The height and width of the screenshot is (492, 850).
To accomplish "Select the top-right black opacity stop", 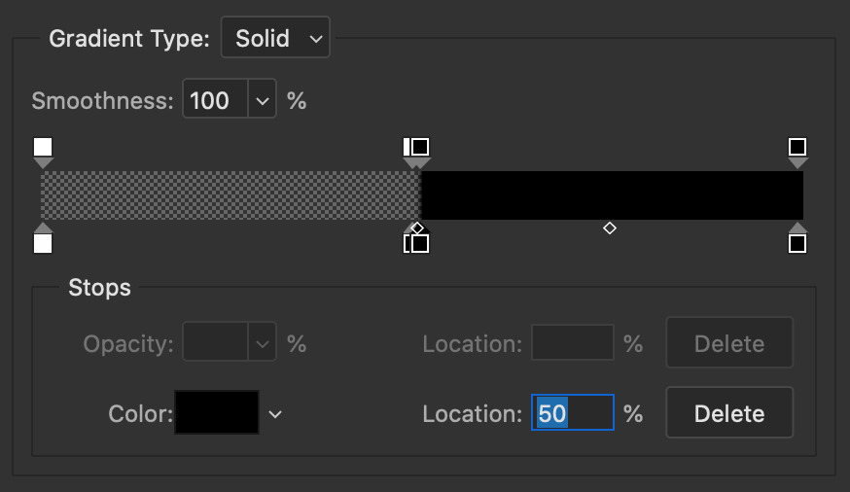I will pos(797,148).
